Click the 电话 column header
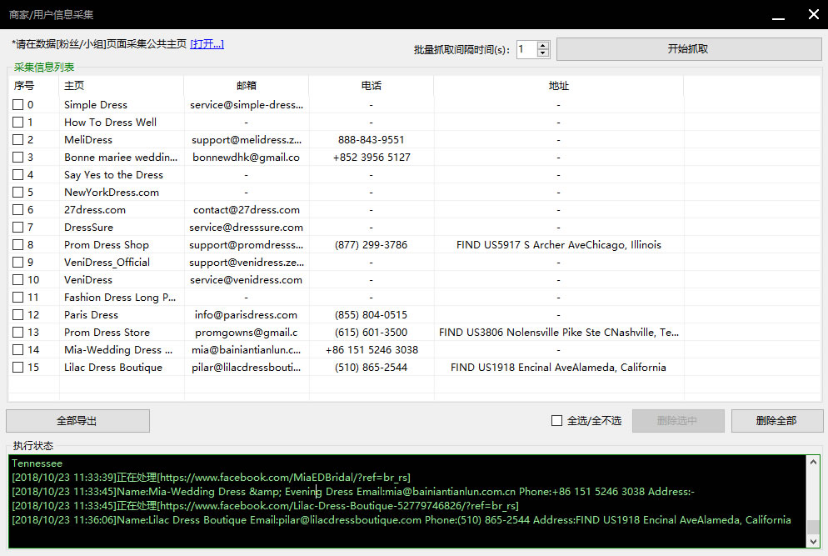828x556 pixels. point(371,86)
